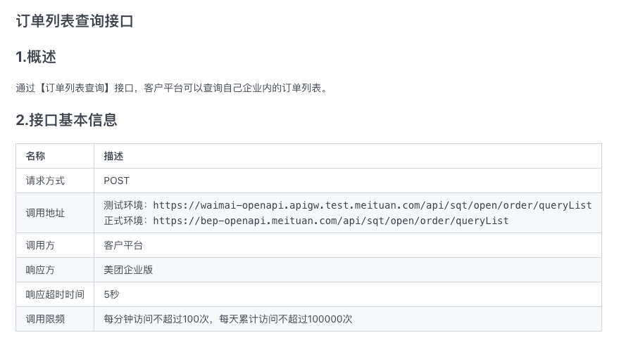
Task: Select the 调用方 row label
Action: [40, 245]
